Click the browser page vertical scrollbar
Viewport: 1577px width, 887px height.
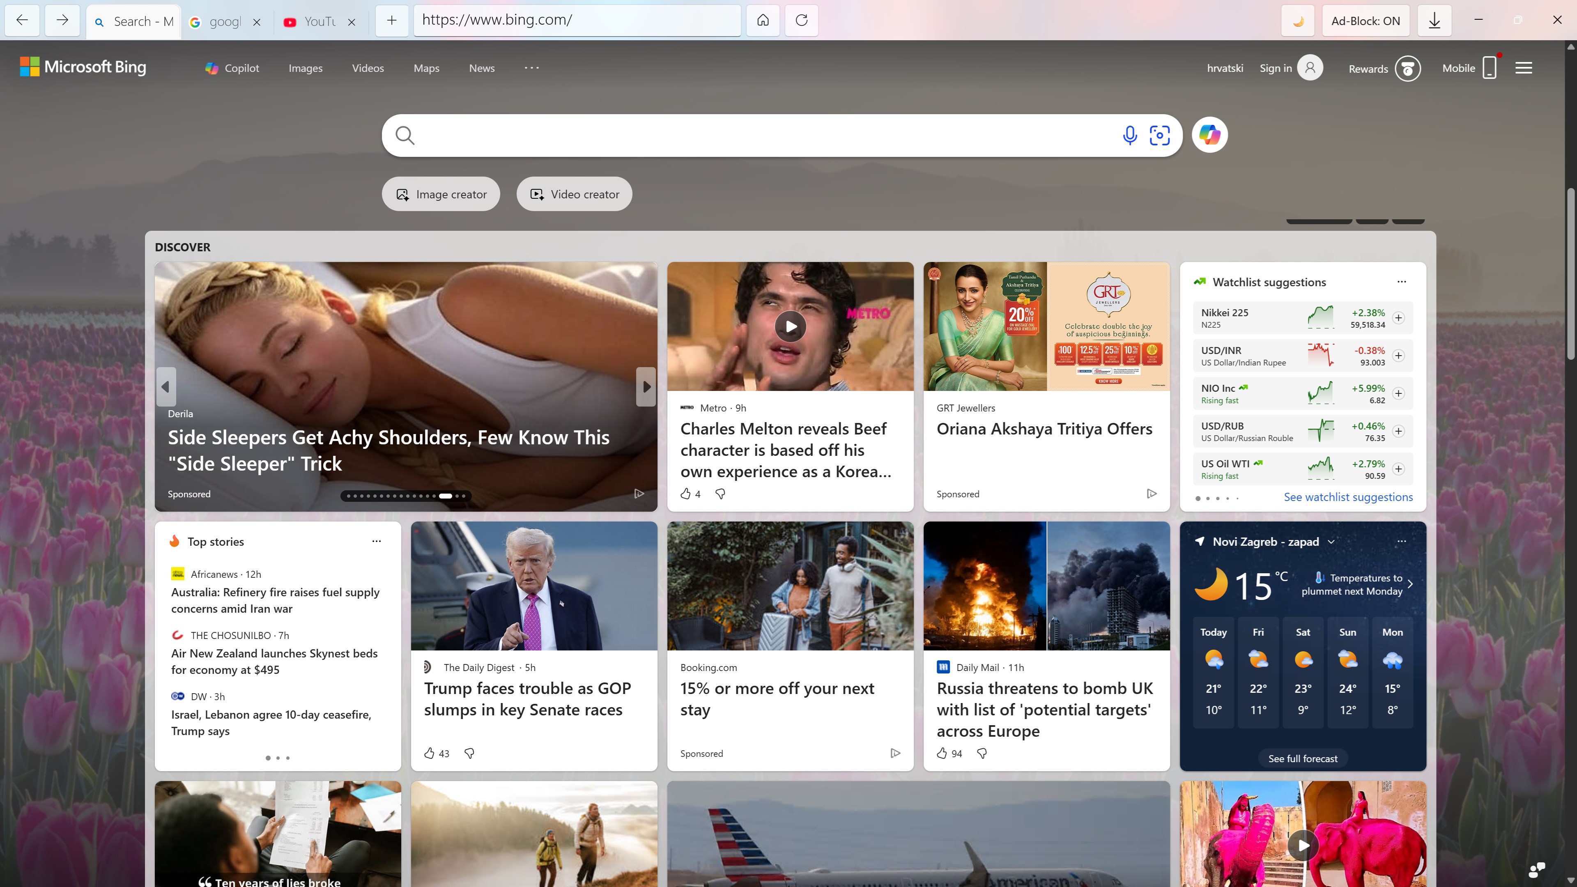[1571, 273]
